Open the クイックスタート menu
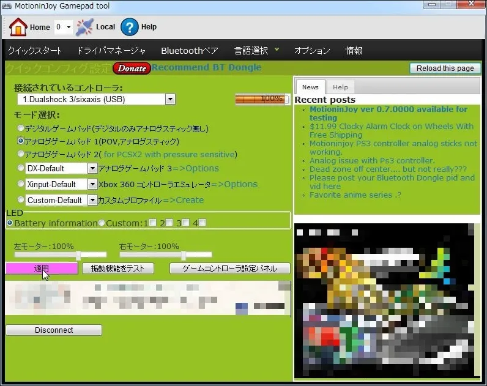The width and height of the screenshot is (487, 386). click(35, 50)
